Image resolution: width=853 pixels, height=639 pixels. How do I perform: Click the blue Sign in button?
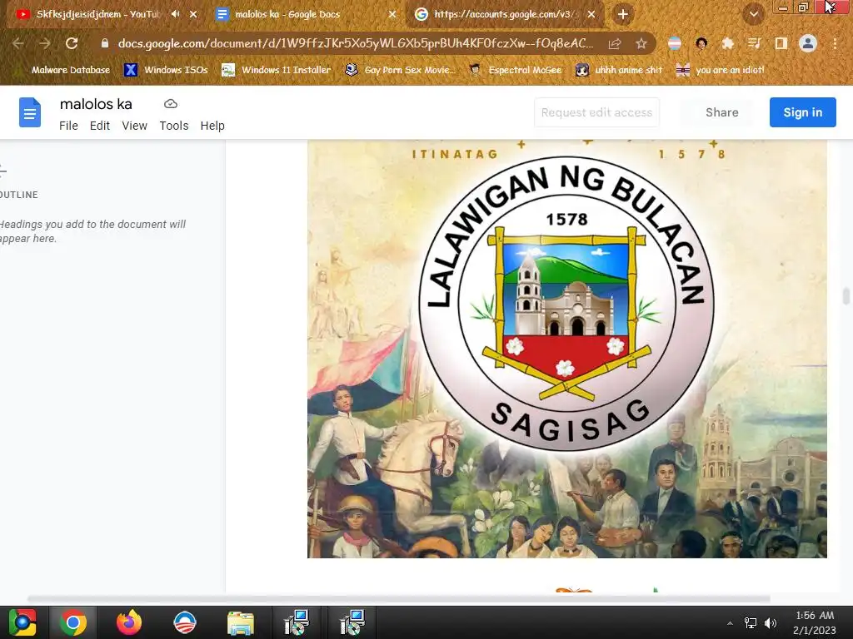[x=802, y=112]
